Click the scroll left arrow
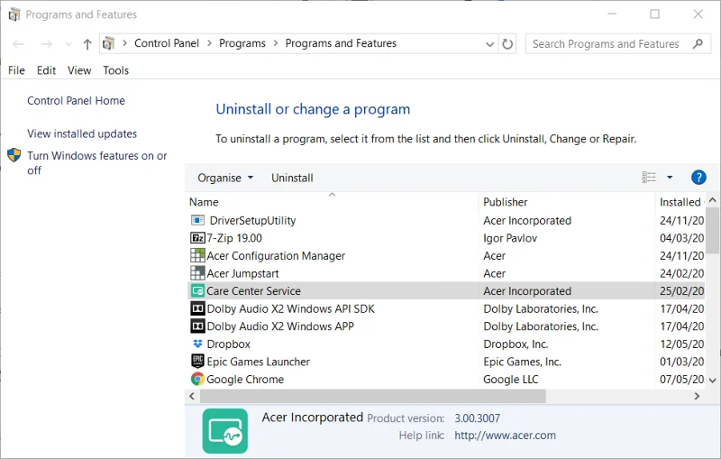The image size is (721, 459). tap(192, 396)
